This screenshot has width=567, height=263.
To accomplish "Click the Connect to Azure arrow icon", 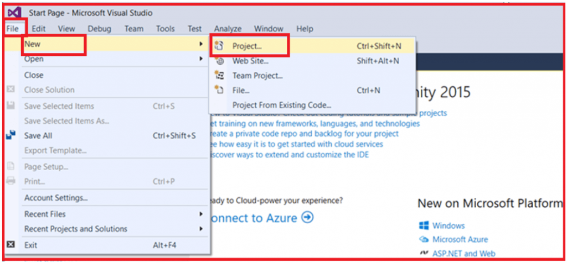I will click(x=308, y=218).
